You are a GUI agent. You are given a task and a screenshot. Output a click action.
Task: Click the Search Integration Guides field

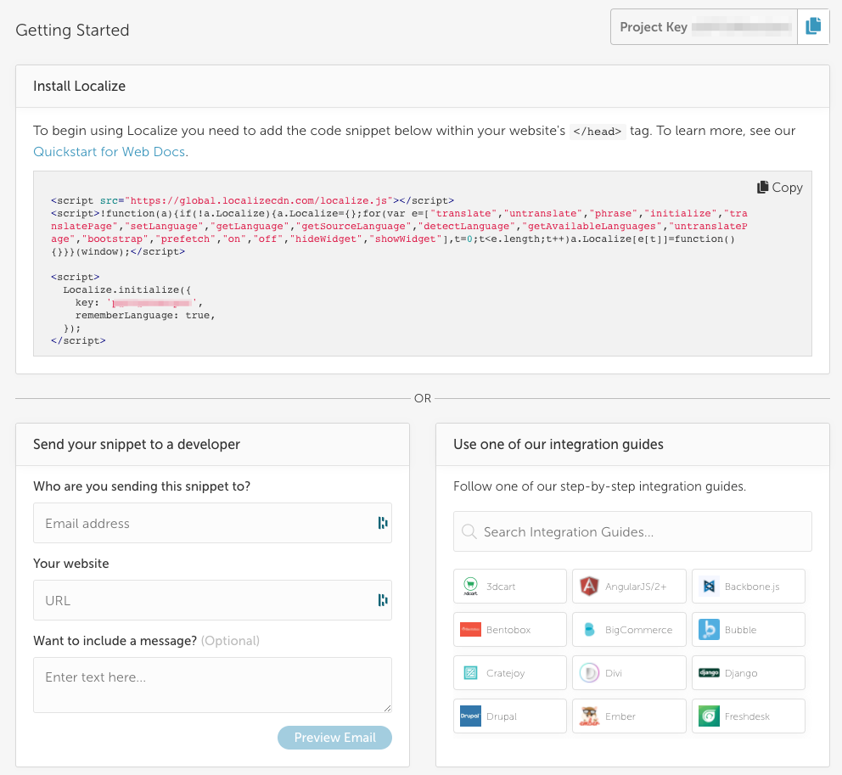tap(632, 531)
